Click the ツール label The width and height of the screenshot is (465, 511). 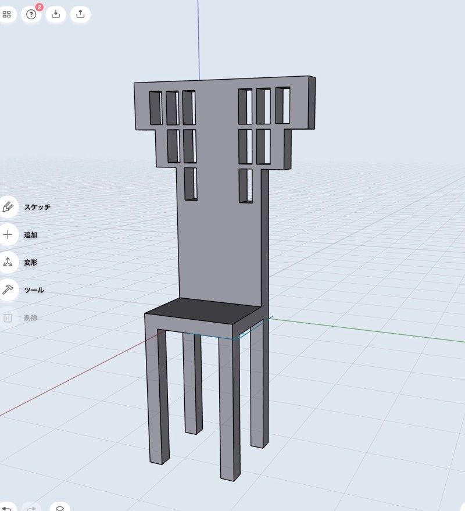(34, 290)
